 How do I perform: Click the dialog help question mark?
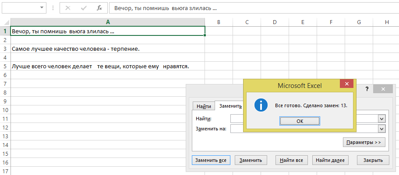tap(367, 89)
